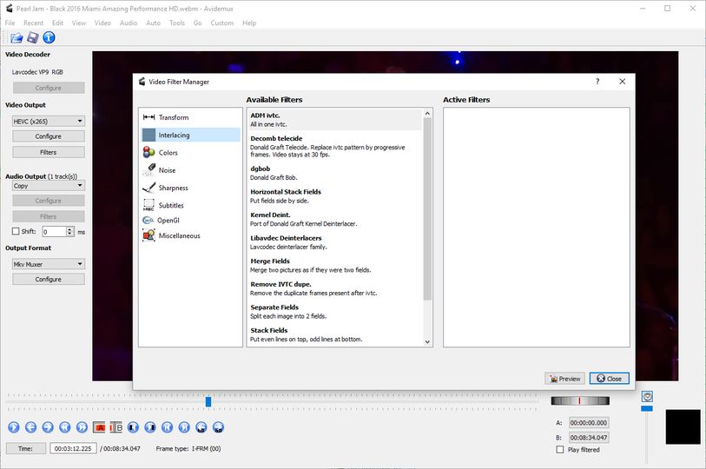Screen dimensions: 706x469
Task: Click the Close button in Filter Manager
Action: point(610,379)
